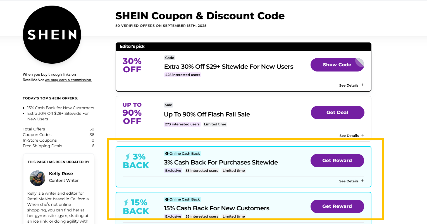The width and height of the screenshot is (427, 224).
Task: Click the Code badge on the Editor's pick offer
Action: [x=170, y=58]
